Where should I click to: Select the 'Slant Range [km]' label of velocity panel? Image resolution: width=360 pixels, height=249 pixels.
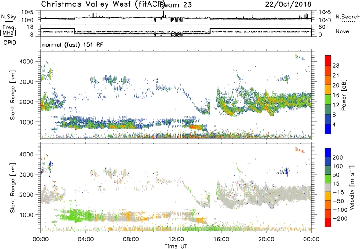(x=13, y=188)
